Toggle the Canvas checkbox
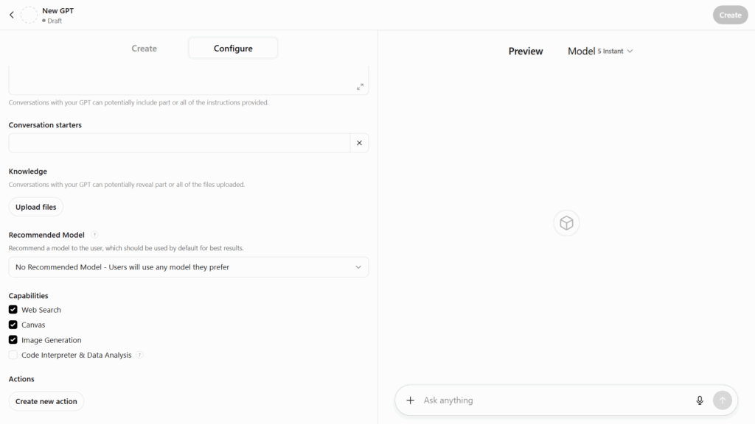Image resolution: width=755 pixels, height=424 pixels. (x=13, y=325)
